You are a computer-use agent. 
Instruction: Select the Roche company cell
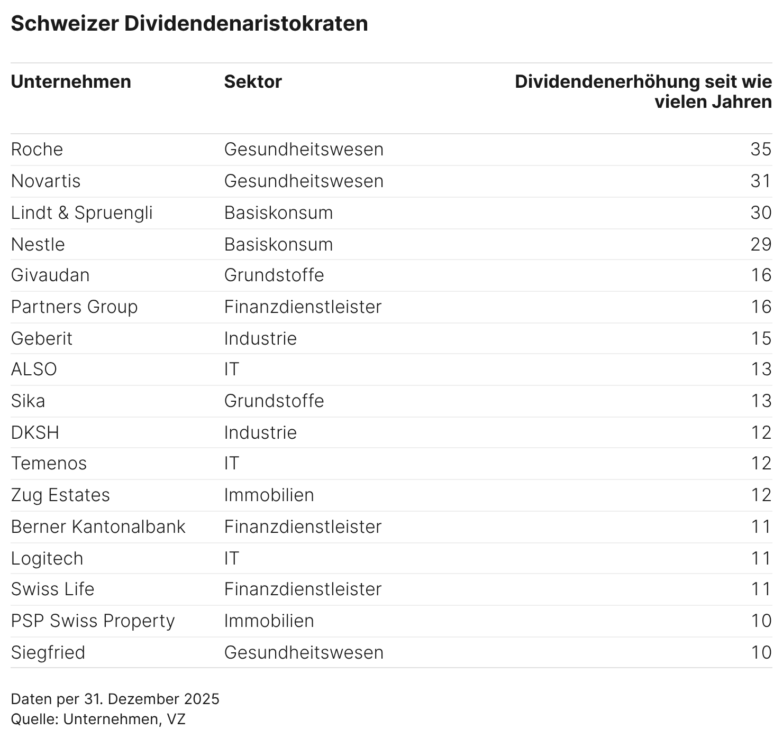[37, 150]
